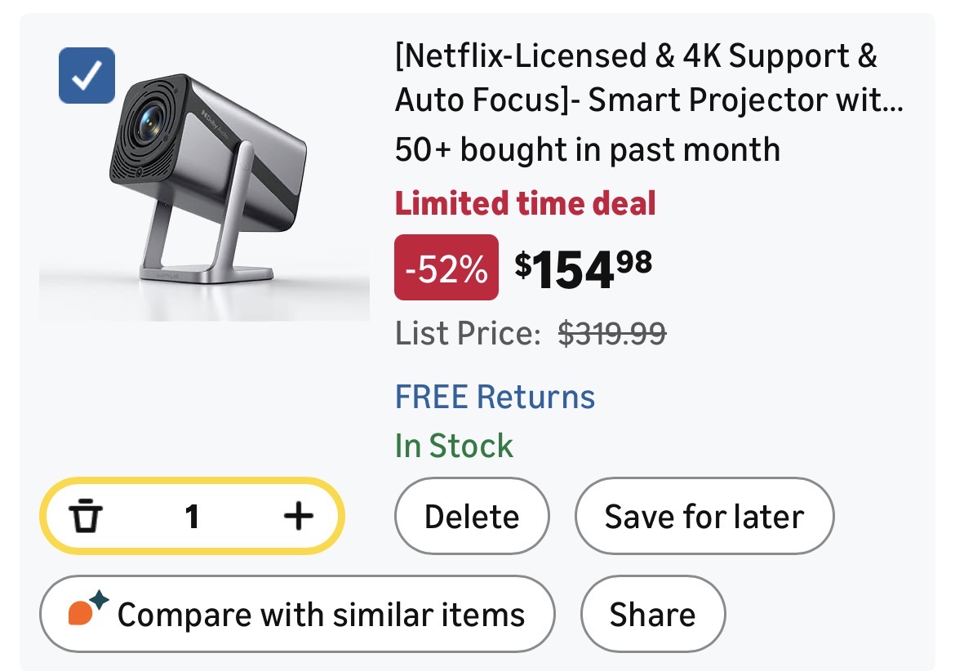Screen dimensions: 955x671
Task: Click the Compare with similar items label
Action: [321, 615]
